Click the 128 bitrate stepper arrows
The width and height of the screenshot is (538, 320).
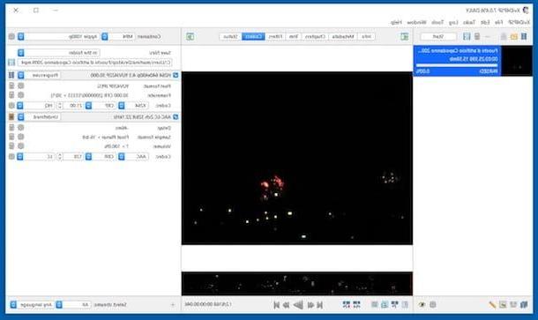60,157
